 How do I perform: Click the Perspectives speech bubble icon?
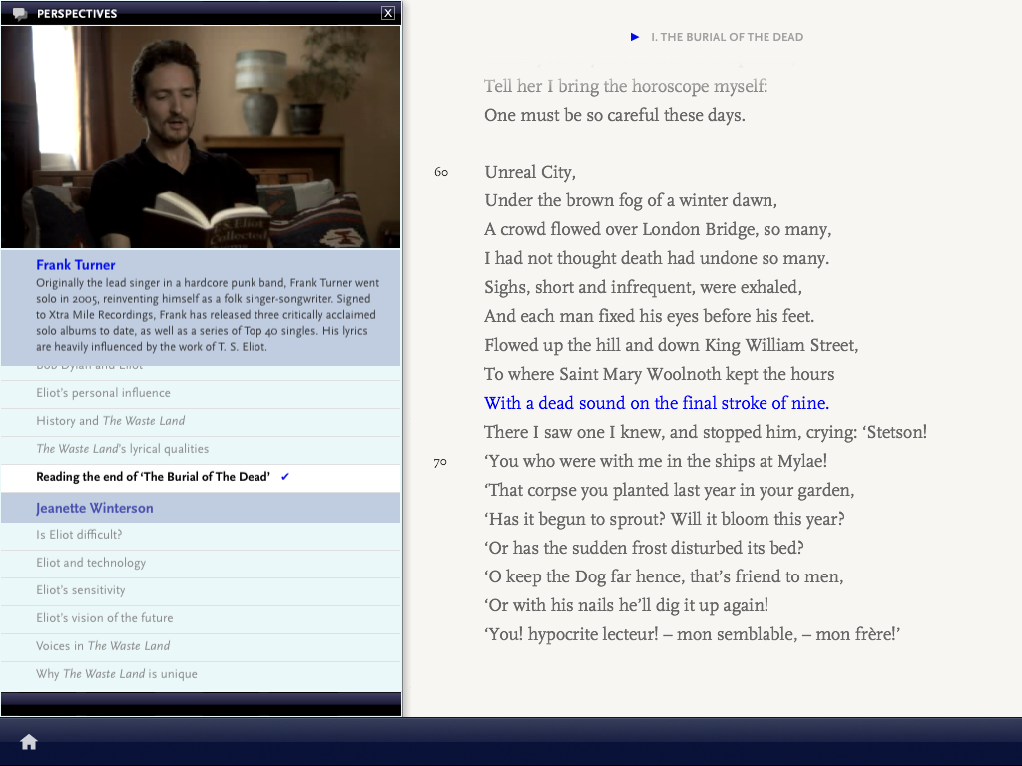[19, 14]
